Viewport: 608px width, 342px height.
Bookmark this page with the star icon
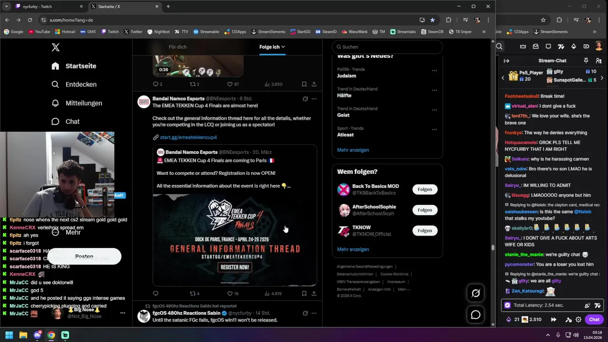pos(432,20)
